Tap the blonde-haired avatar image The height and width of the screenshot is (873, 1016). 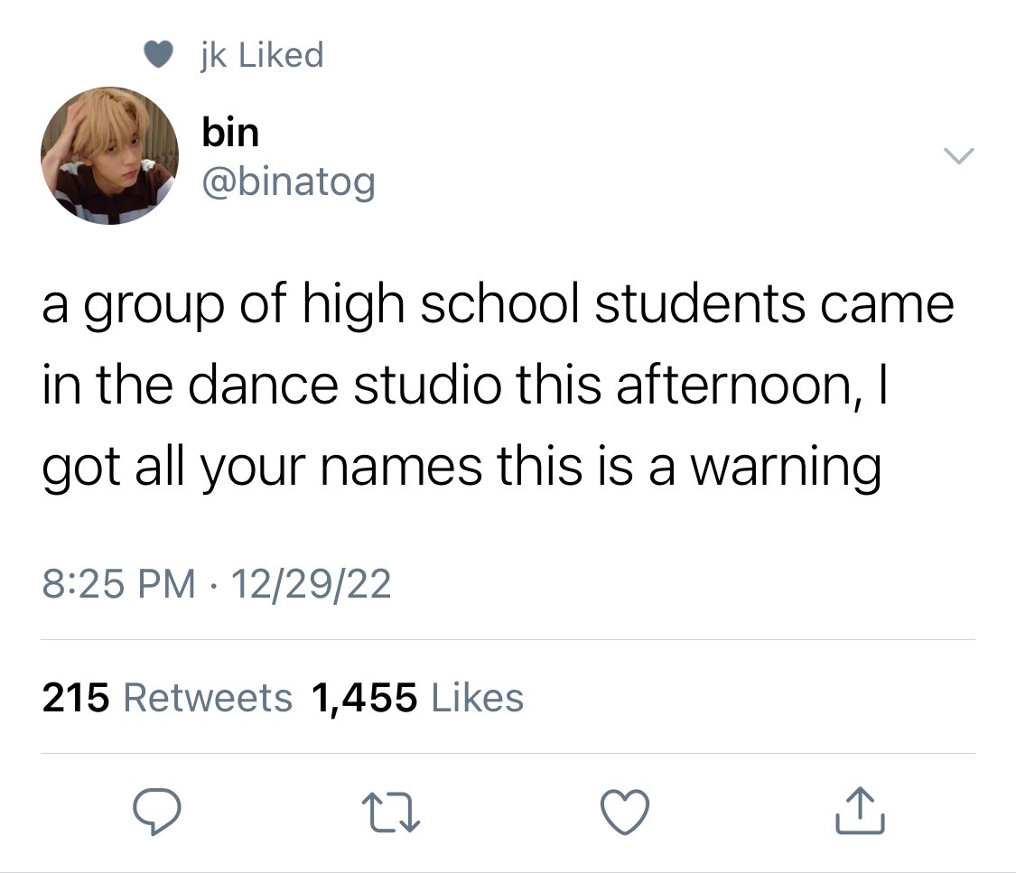(109, 155)
